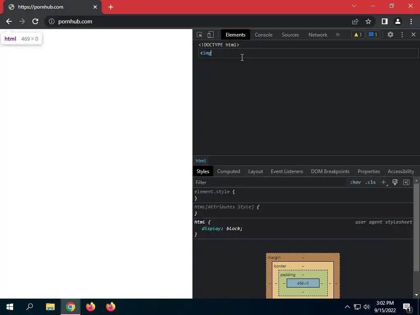Open the network status tray icon
The height and width of the screenshot is (315, 420).
tap(357, 307)
